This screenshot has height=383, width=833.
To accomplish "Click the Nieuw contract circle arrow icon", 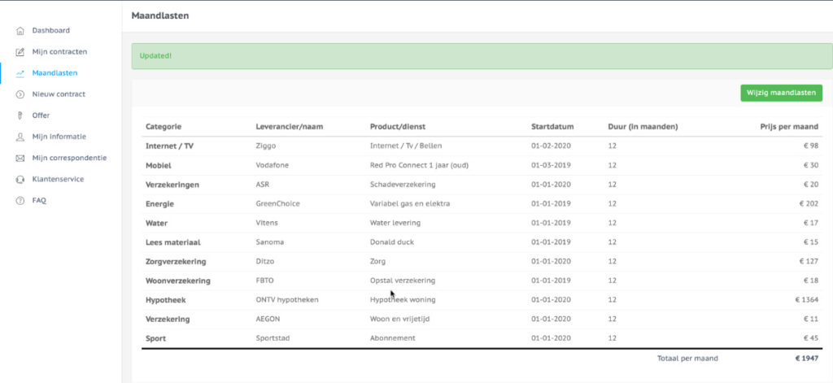I will pos(20,94).
